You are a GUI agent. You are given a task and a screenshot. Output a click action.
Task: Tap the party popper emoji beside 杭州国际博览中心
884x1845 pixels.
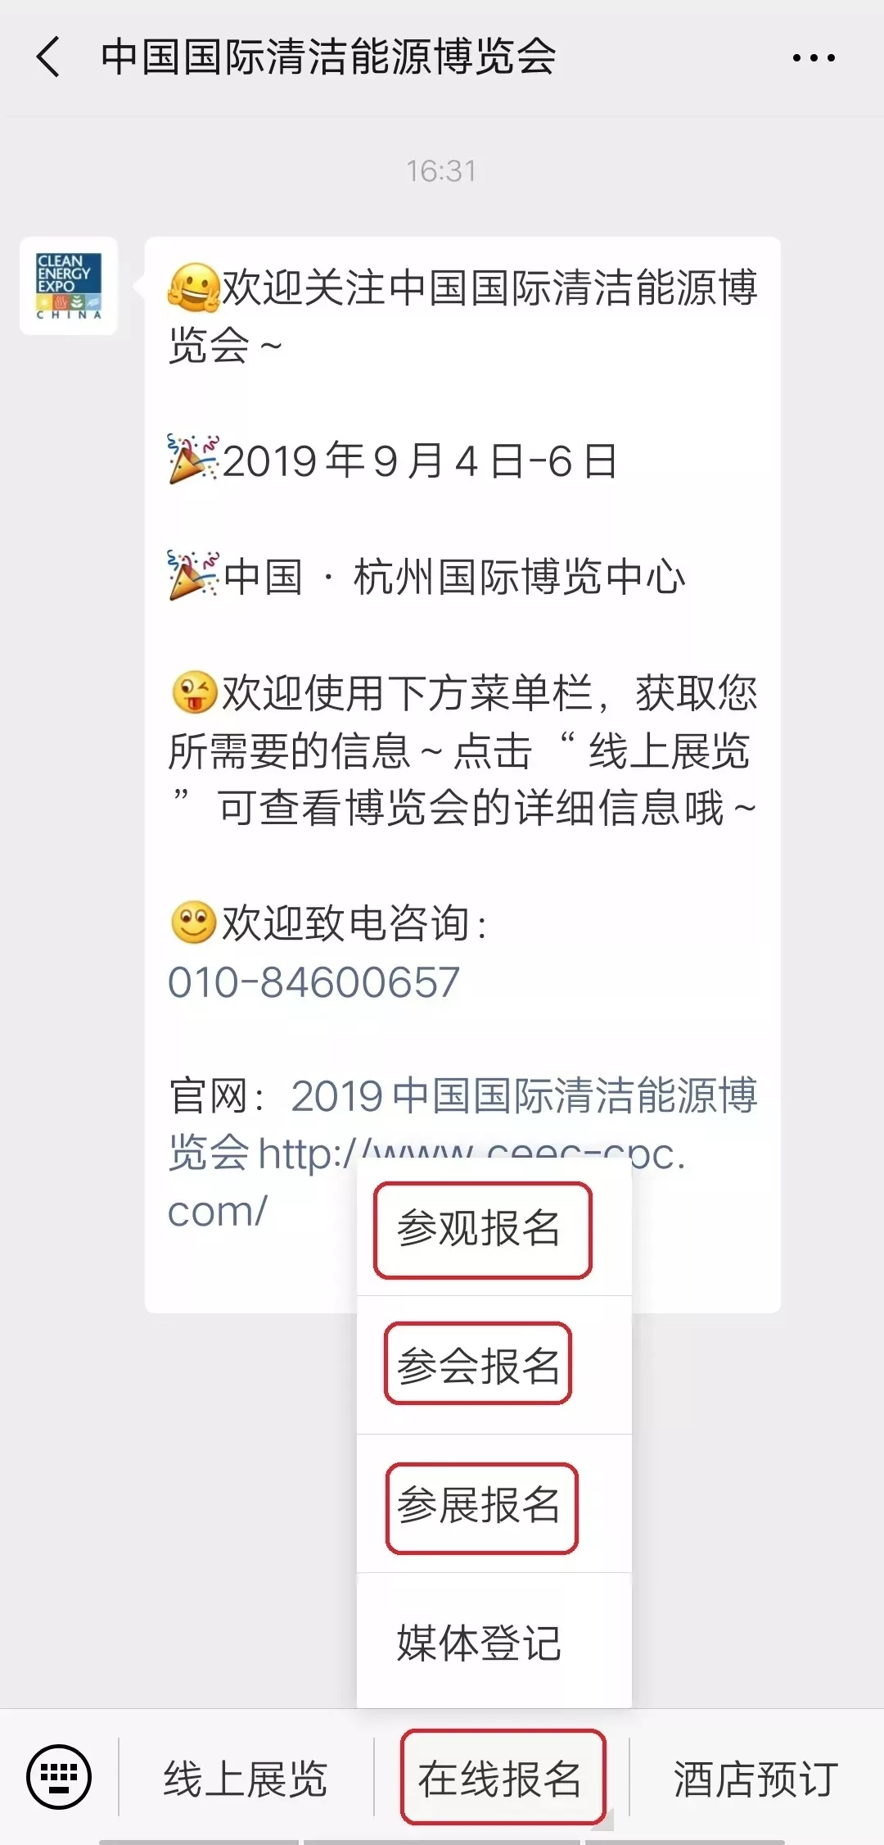point(194,576)
